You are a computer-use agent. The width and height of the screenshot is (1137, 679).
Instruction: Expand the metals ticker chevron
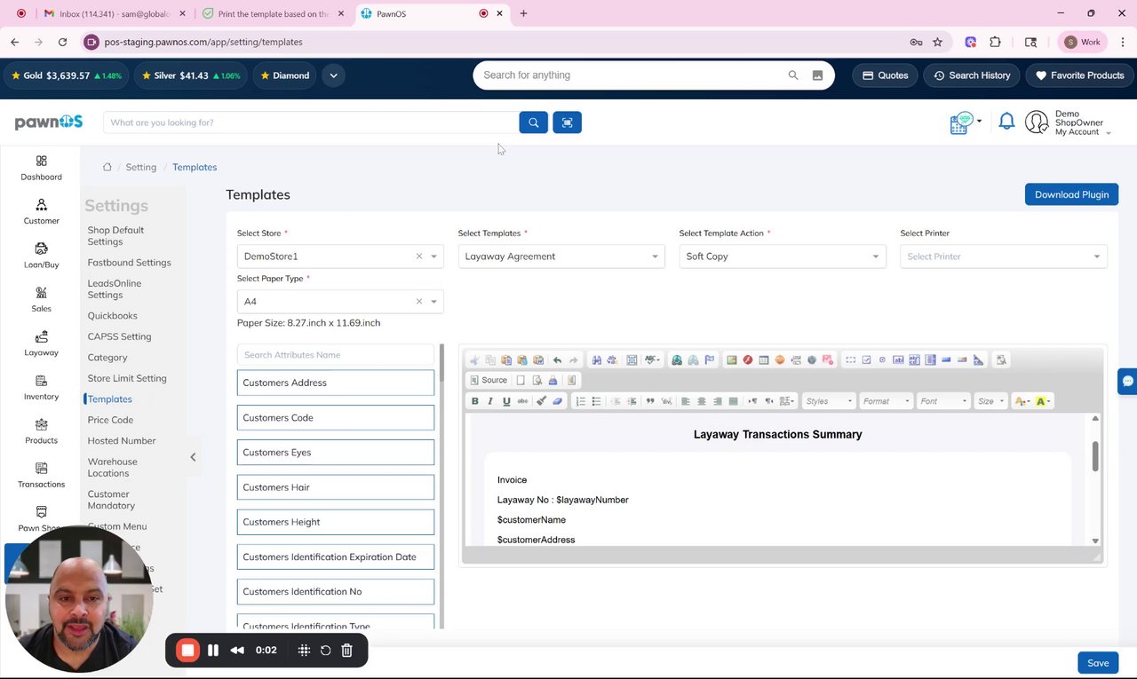333,75
